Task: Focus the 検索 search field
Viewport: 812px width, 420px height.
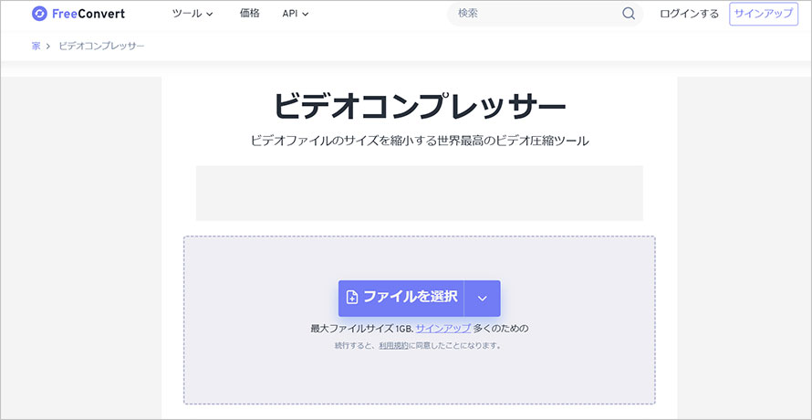Action: (x=545, y=14)
